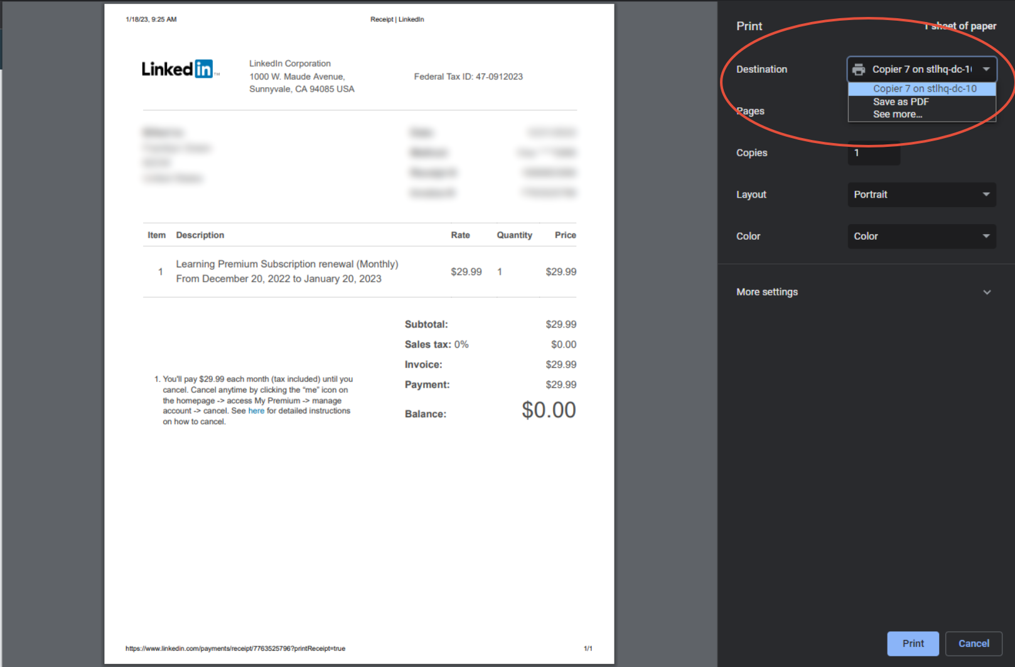Click the Subtotal $29.99 amount
Screen dimensions: 1015x667
pyautogui.click(x=561, y=324)
